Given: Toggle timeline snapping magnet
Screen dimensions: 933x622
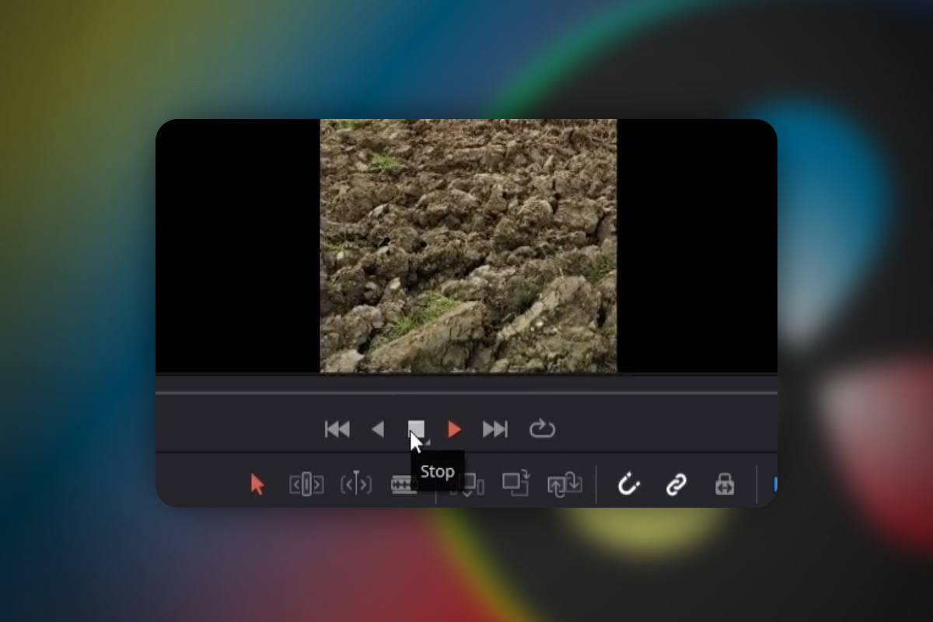Looking at the screenshot, I should tap(628, 484).
